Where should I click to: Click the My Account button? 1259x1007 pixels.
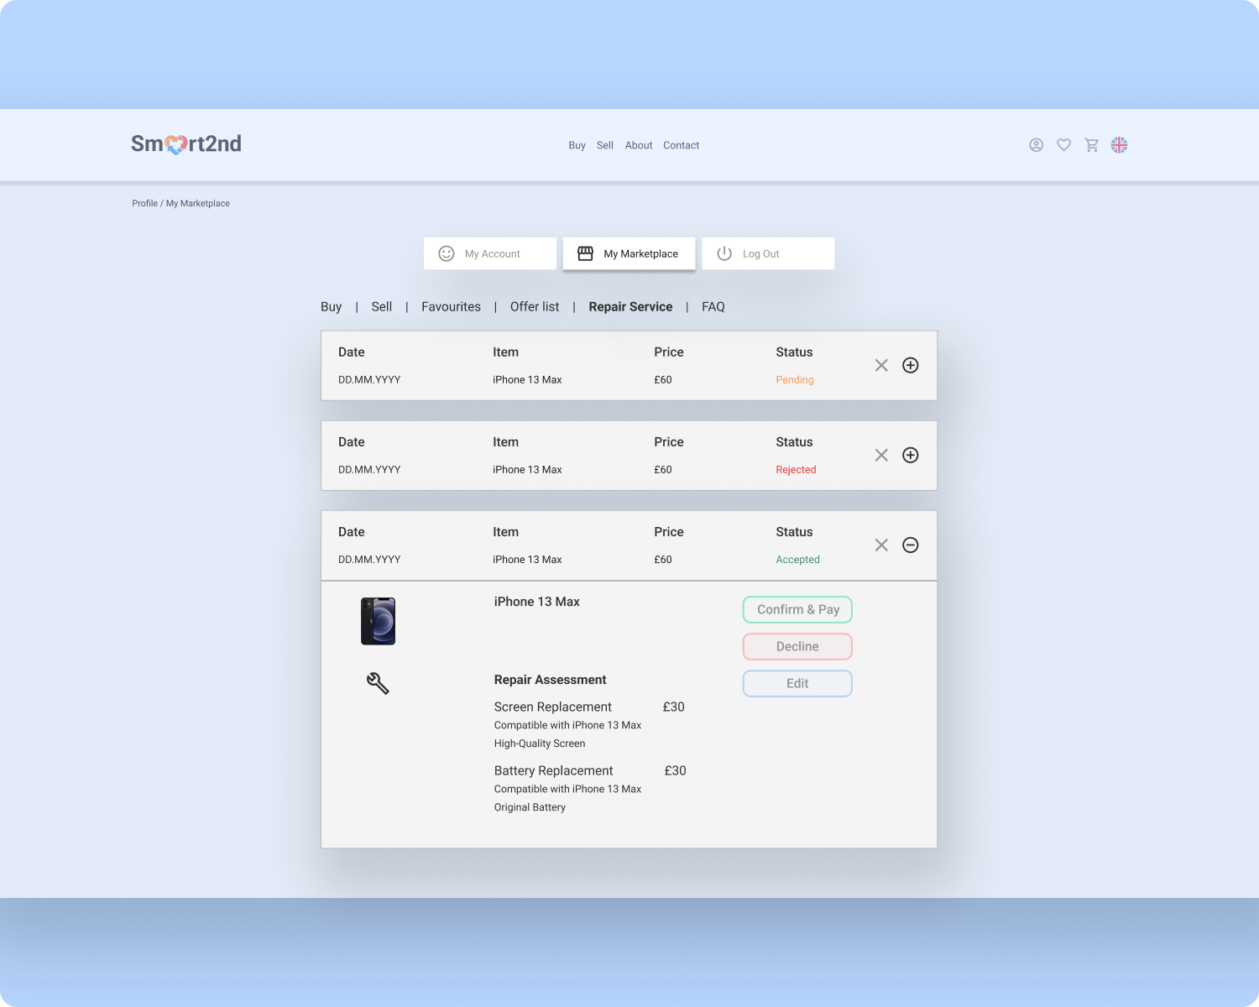(x=490, y=253)
